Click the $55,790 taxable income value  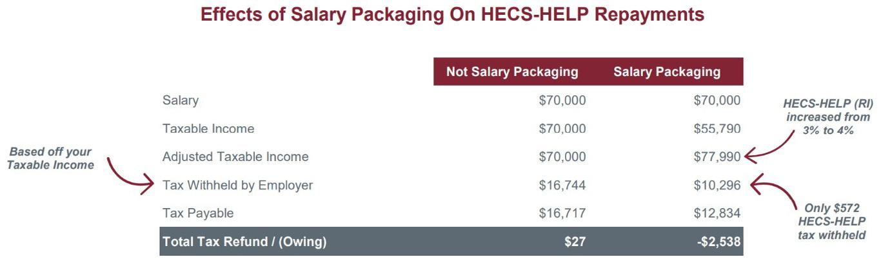tap(717, 129)
